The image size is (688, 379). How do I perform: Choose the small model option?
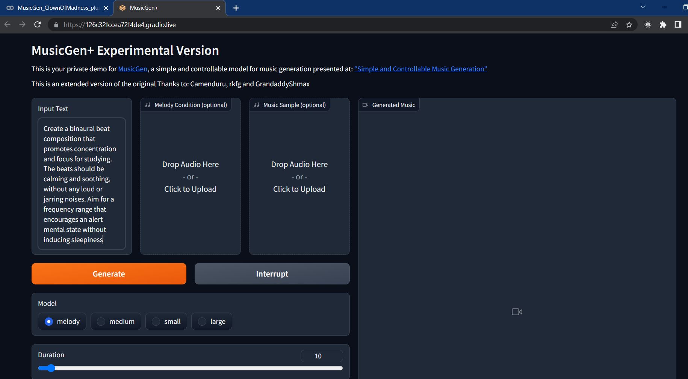166,322
